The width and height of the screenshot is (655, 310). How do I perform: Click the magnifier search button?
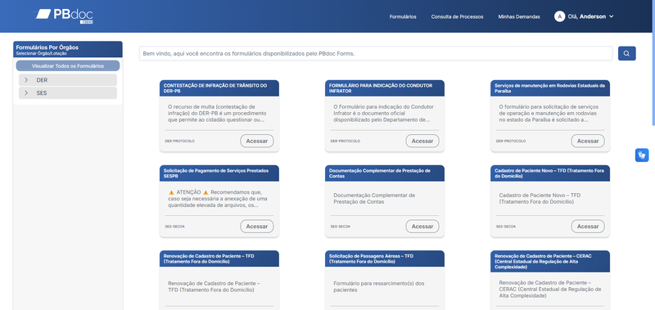626,53
